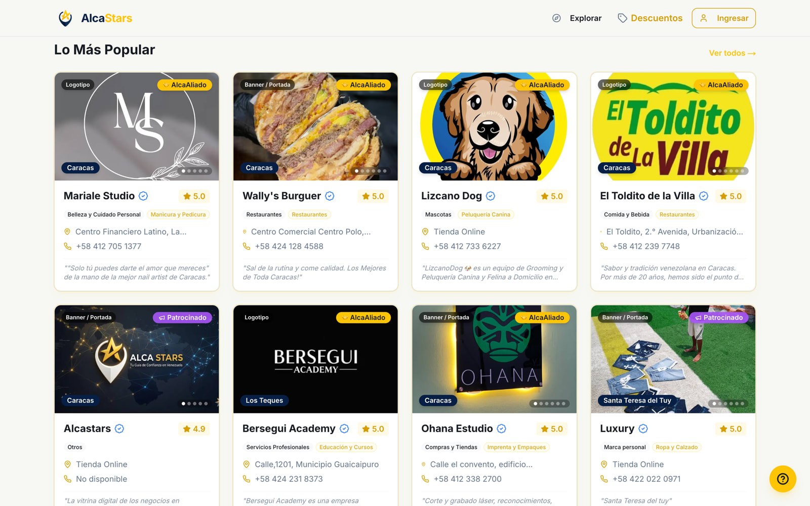The height and width of the screenshot is (506, 810).
Task: Click the 4.9 rating on Alcastars
Action: (x=194, y=429)
